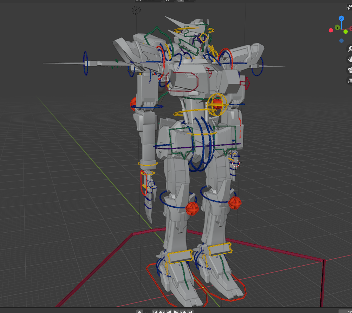This screenshot has width=352, height=313.
Task: Click the grid icon to toggle orthographic projection
Action: point(350,80)
